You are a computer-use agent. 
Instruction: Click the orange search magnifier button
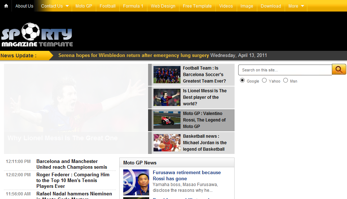click(339, 70)
